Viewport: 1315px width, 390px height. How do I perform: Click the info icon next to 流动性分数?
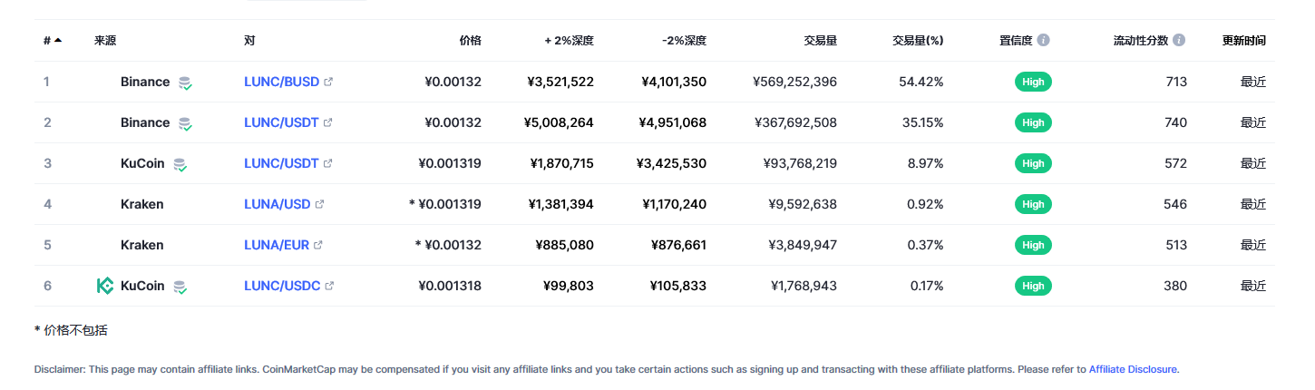[x=1179, y=41]
